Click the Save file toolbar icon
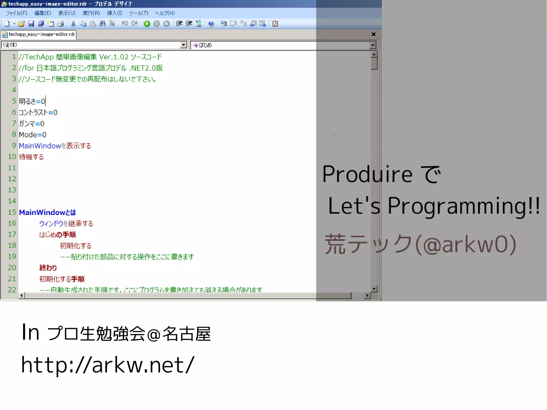The height and width of the screenshot is (410, 547). (x=31, y=24)
